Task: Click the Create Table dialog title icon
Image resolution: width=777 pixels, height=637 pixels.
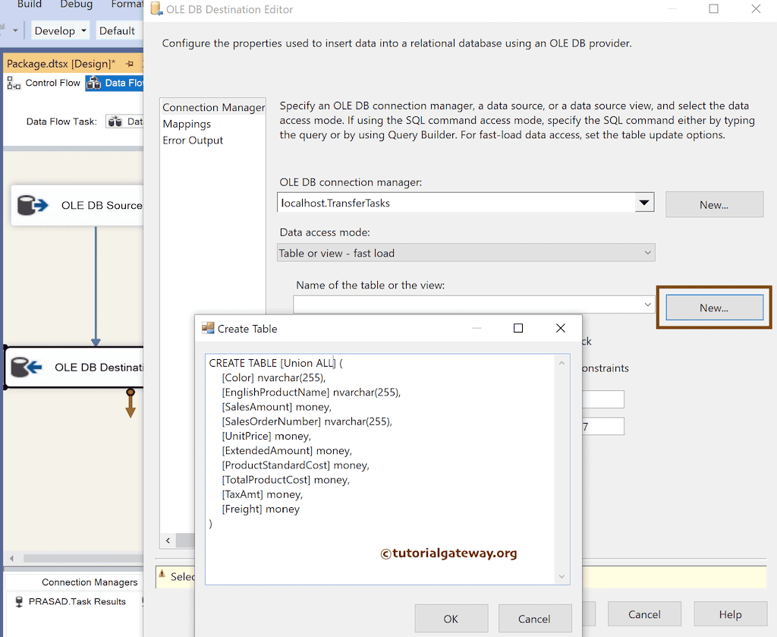Action: point(208,328)
